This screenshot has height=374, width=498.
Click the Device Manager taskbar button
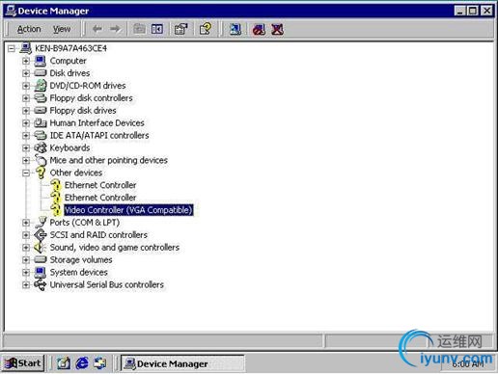[182, 363]
